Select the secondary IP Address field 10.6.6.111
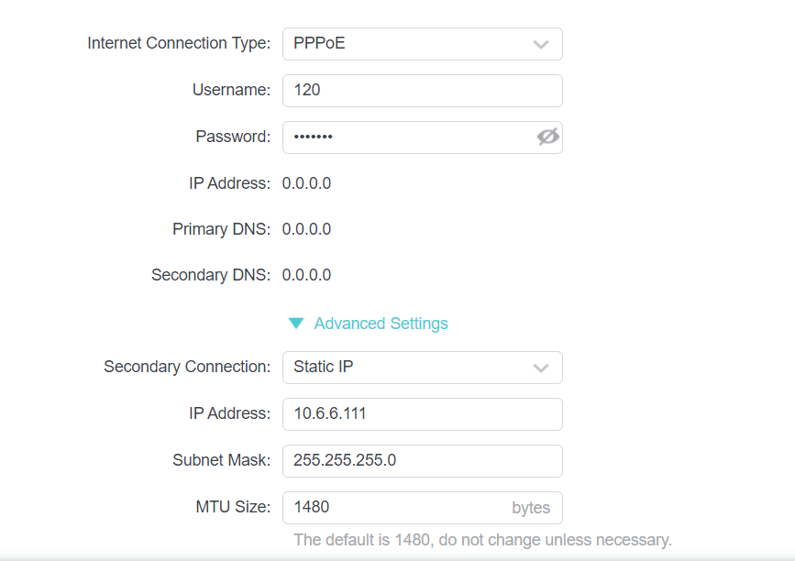This screenshot has width=795, height=561. 423,414
